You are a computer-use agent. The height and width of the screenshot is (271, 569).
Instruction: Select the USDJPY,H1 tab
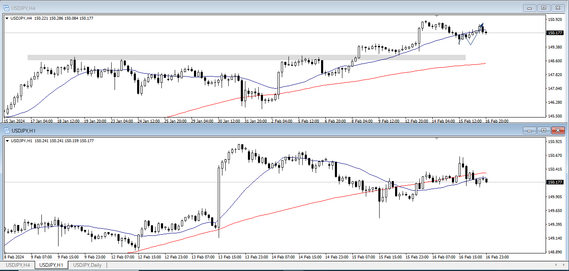tap(51, 265)
